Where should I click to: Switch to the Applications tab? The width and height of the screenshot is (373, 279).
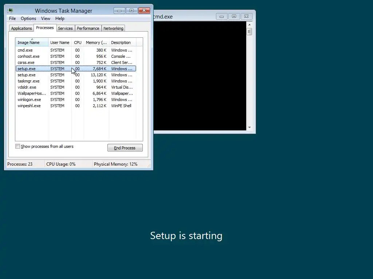[21, 28]
